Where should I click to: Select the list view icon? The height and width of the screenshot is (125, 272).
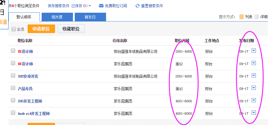[241, 17]
